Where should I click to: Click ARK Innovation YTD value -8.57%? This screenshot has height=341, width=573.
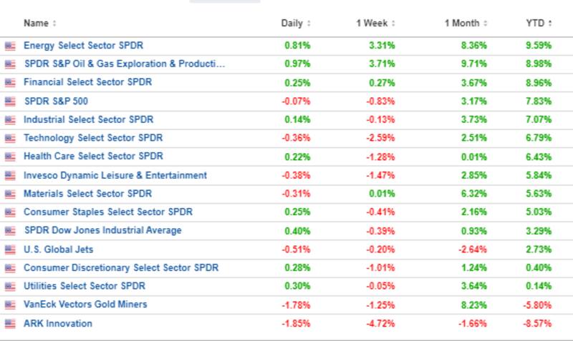click(x=538, y=323)
